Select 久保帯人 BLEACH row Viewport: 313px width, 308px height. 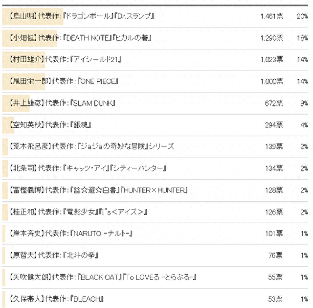tap(56, 299)
